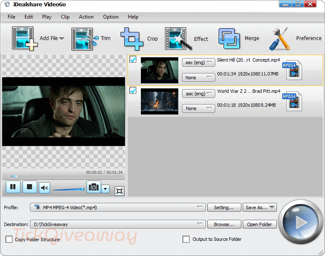Click the Trim label
The height and width of the screenshot is (256, 325).
pos(106,38)
